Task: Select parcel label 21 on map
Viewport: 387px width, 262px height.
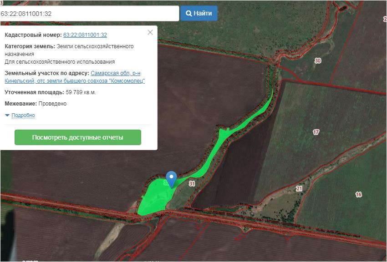Action: pos(299,188)
